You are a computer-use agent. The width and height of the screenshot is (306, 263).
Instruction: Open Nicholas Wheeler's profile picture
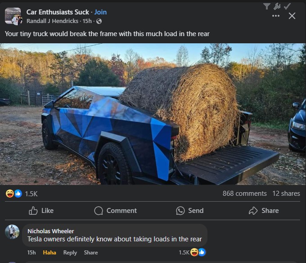(x=12, y=232)
